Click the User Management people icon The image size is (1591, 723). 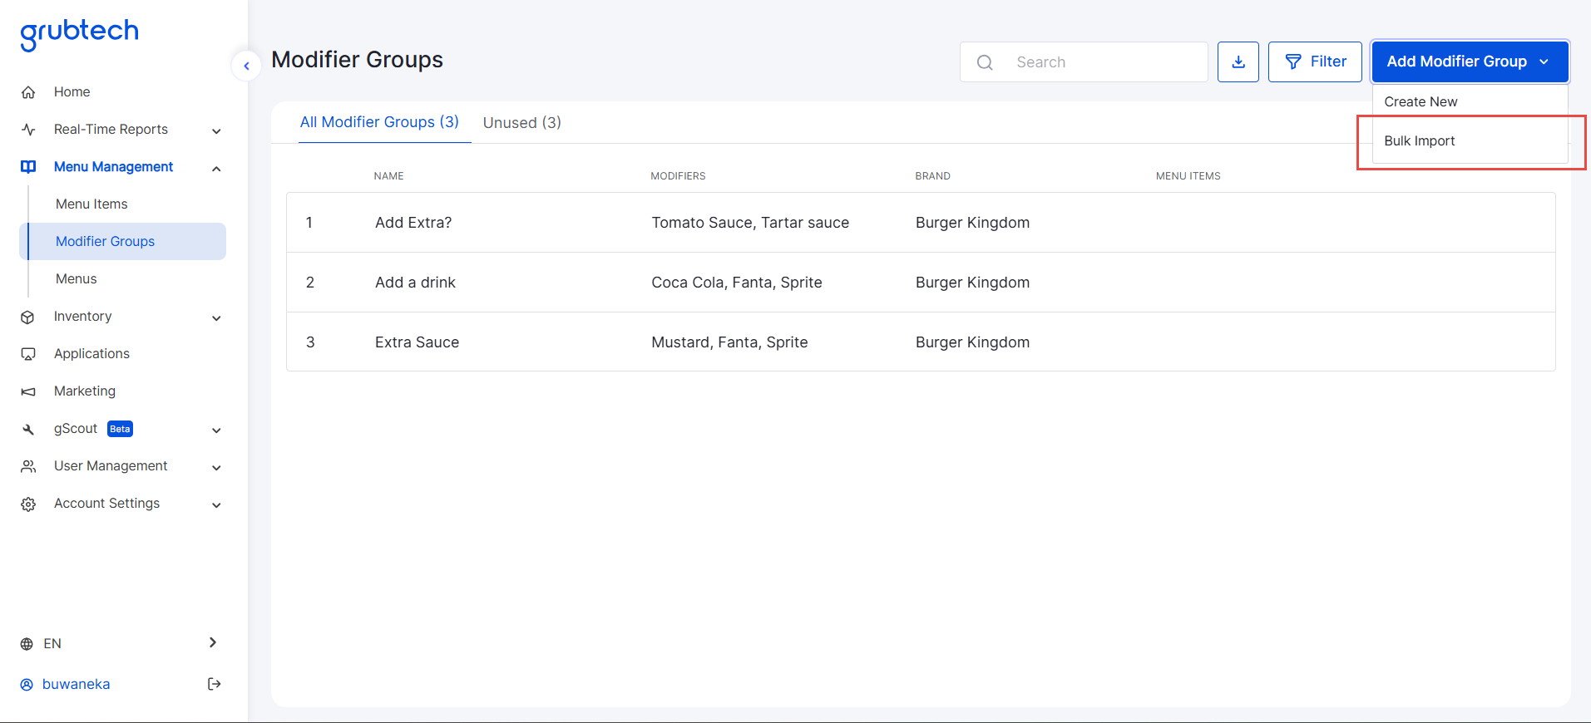point(28,466)
